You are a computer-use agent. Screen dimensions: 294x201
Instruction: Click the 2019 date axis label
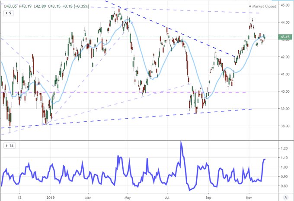[x=51, y=198]
